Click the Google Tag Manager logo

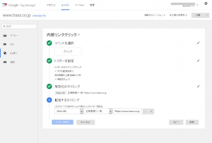click(19, 5)
